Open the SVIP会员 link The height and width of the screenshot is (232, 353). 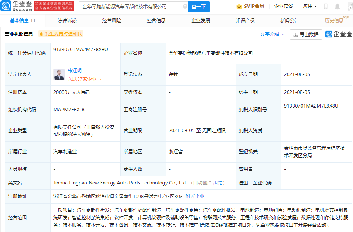pos(250,6)
